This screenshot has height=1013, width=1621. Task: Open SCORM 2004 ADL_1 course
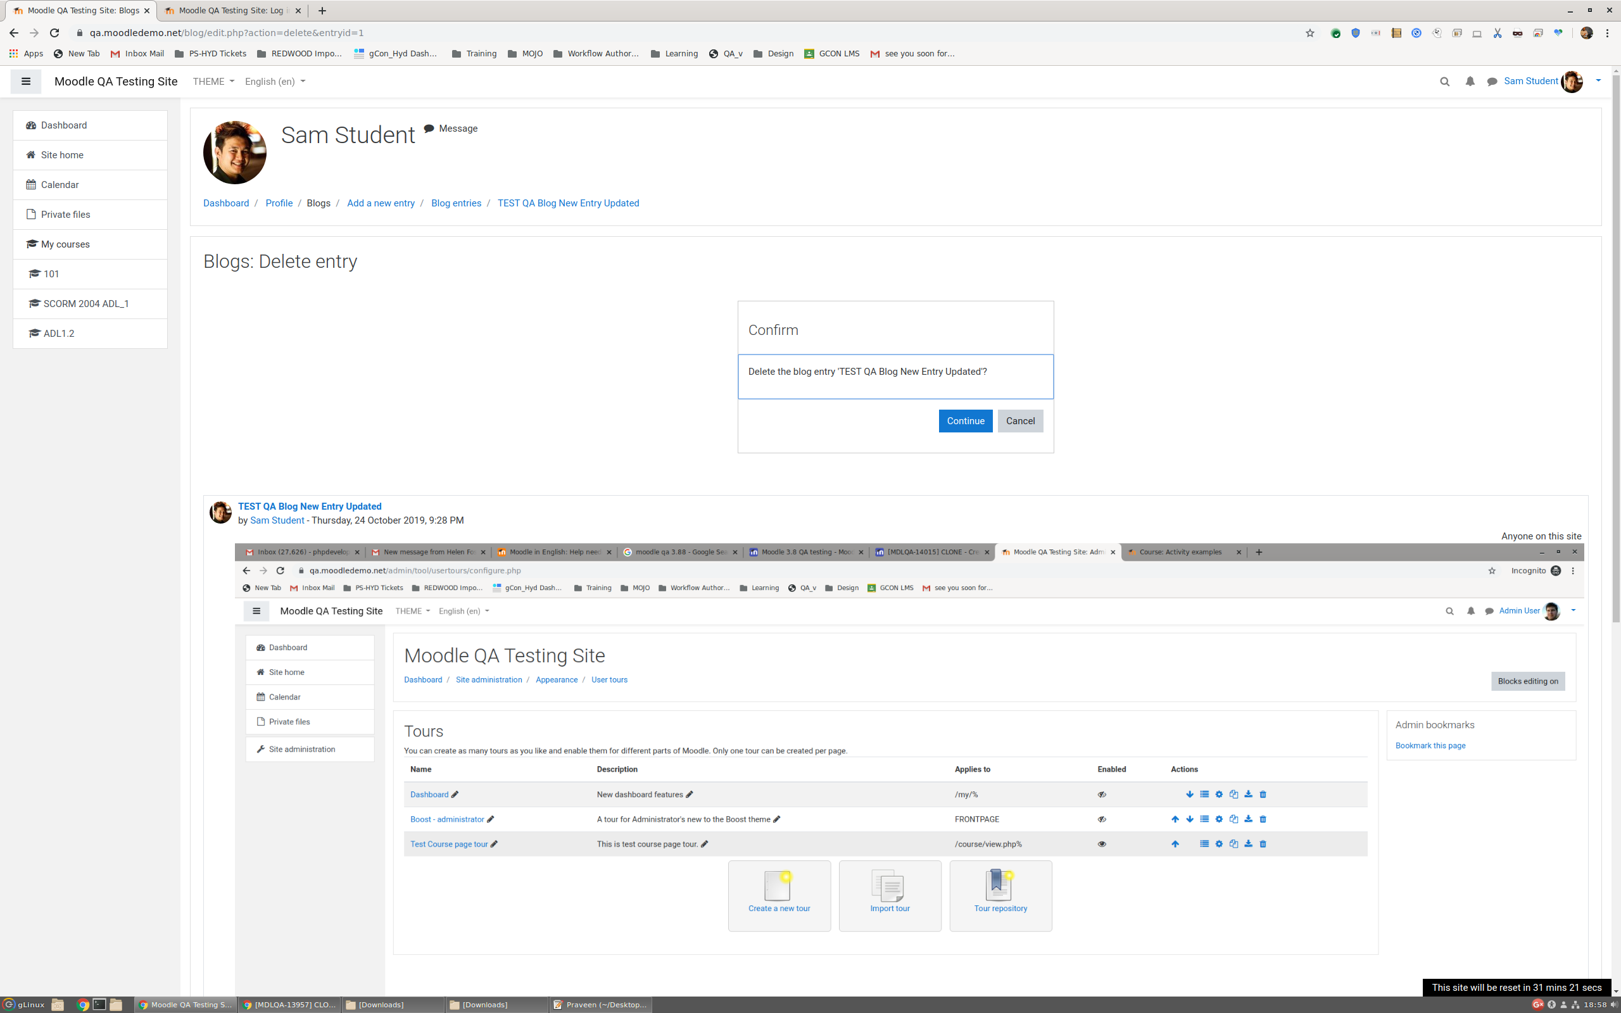coord(90,303)
